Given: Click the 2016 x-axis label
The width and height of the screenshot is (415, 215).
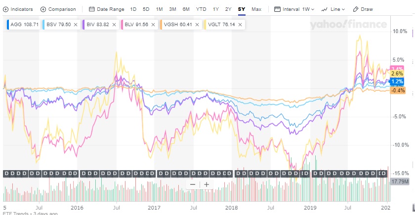Looking at the screenshot, I should pyautogui.click(x=77, y=208).
